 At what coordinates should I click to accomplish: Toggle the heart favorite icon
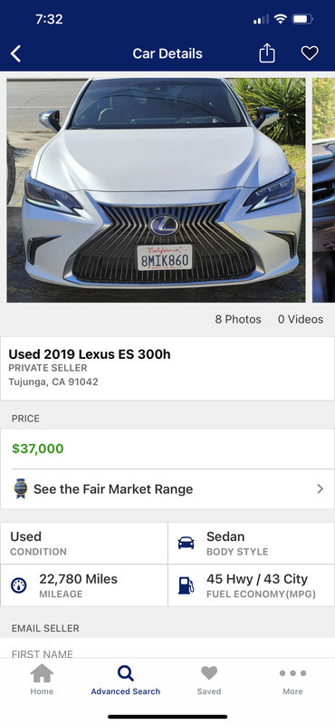(x=310, y=53)
